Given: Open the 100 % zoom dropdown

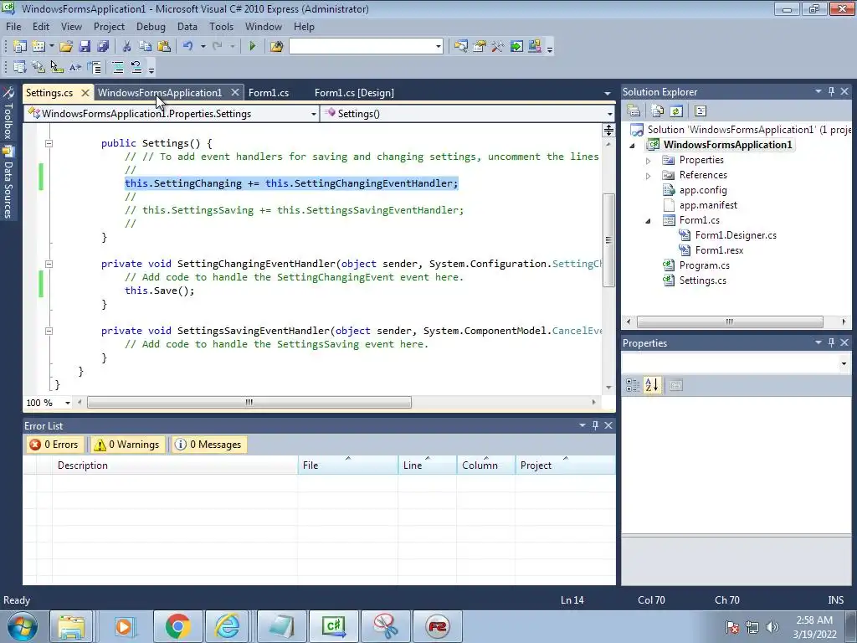Looking at the screenshot, I should click(68, 403).
